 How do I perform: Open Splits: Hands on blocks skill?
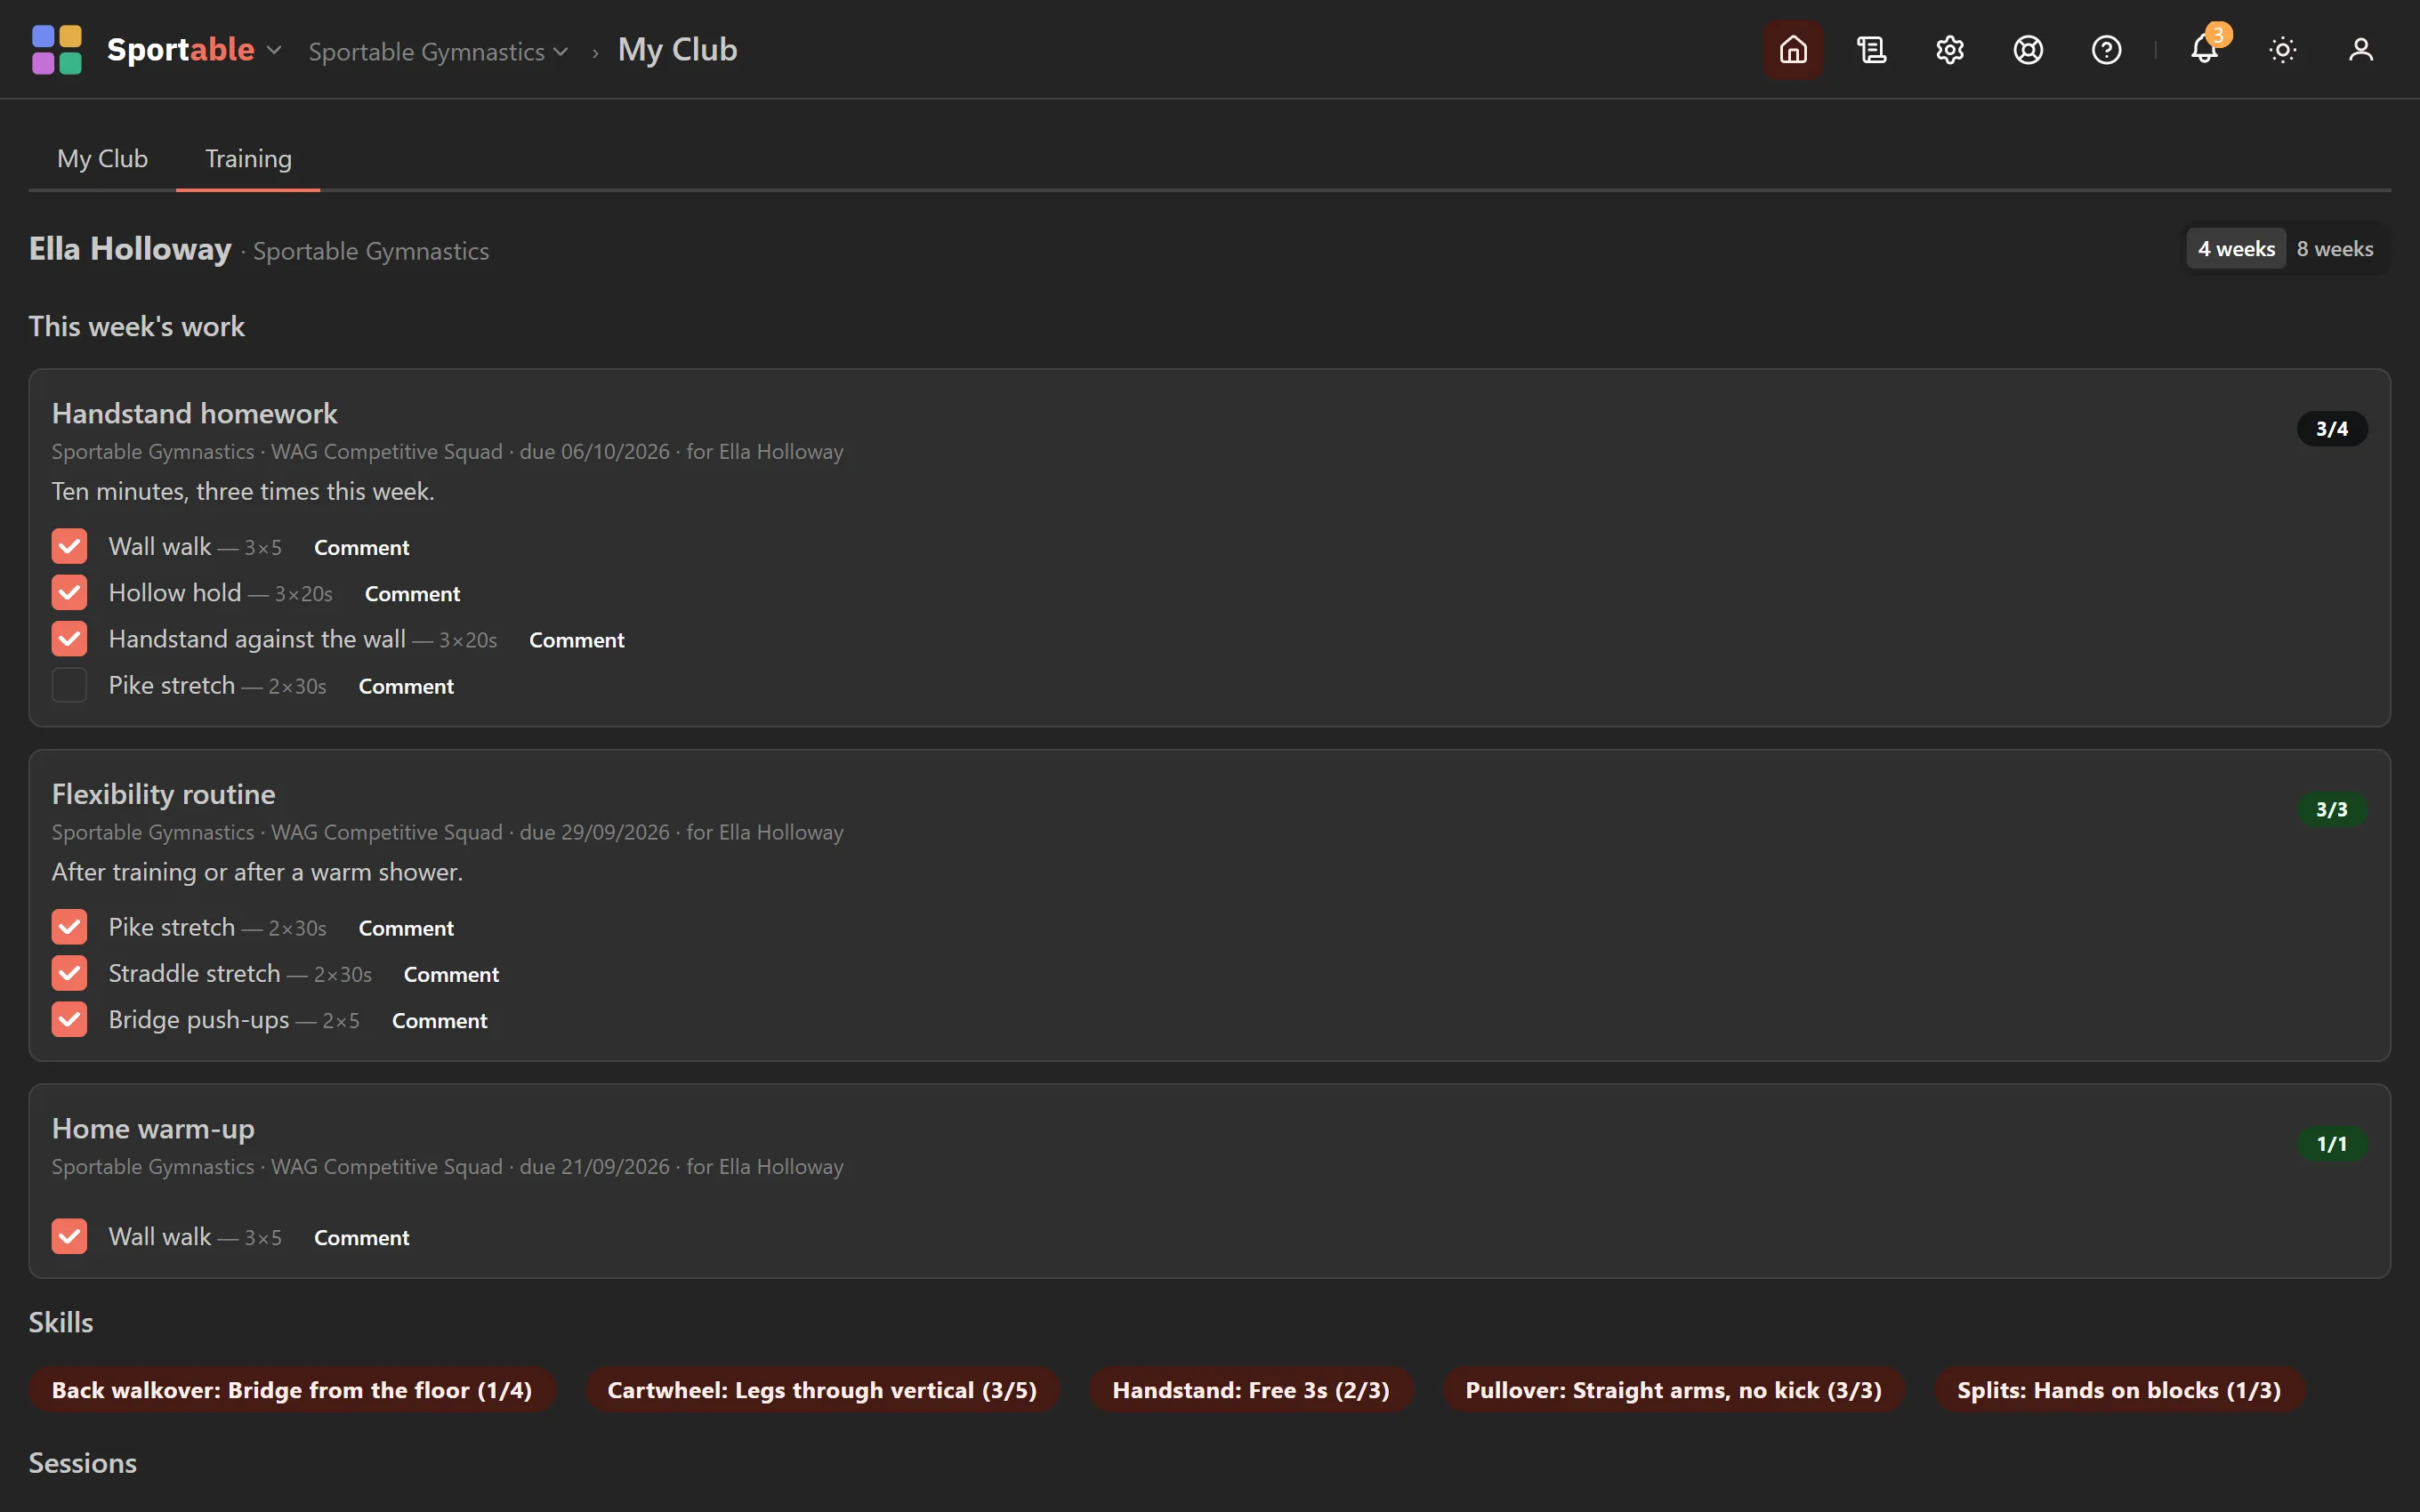pos(2119,1389)
